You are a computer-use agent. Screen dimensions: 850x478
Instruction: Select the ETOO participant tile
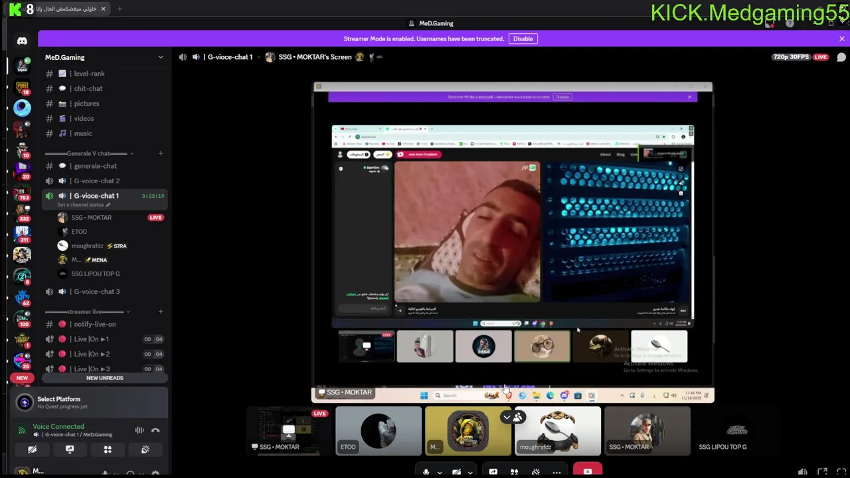tap(379, 432)
